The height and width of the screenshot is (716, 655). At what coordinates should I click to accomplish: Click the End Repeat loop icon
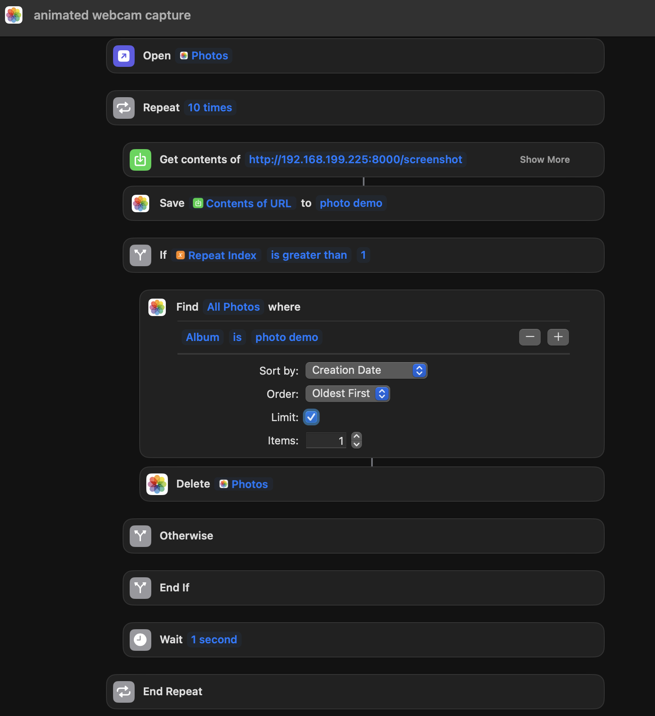(123, 691)
